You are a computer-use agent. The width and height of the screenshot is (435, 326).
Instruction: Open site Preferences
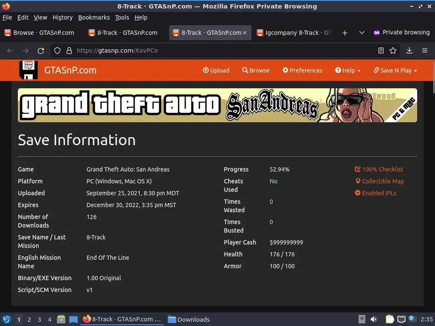coord(302,70)
